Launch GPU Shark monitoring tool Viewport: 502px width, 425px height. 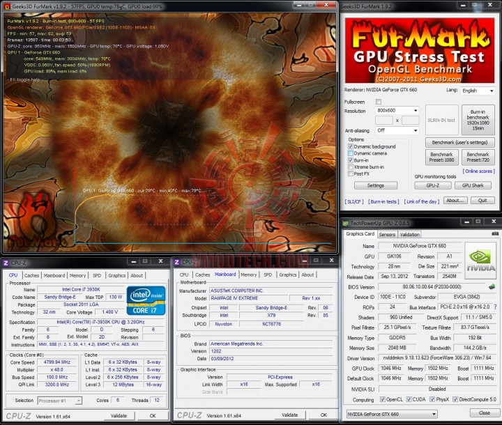(473, 185)
